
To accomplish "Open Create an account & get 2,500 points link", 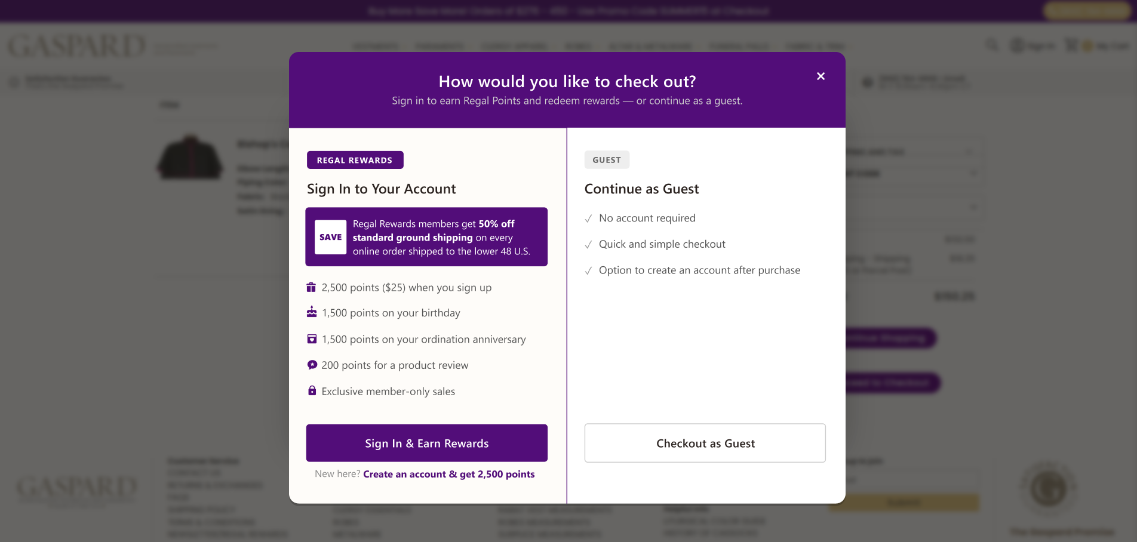I will pyautogui.click(x=448, y=474).
